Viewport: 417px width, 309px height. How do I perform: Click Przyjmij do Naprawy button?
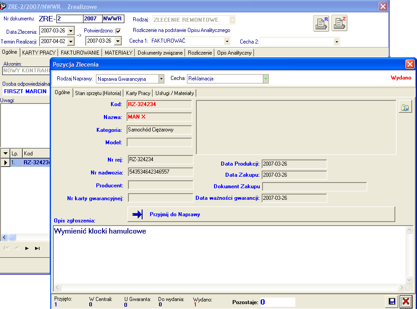click(x=261, y=214)
